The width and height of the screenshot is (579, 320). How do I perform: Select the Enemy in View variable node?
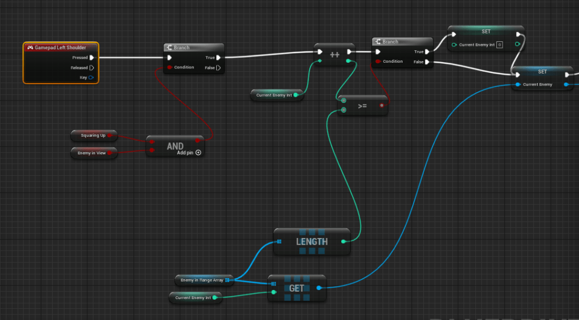[x=91, y=153]
